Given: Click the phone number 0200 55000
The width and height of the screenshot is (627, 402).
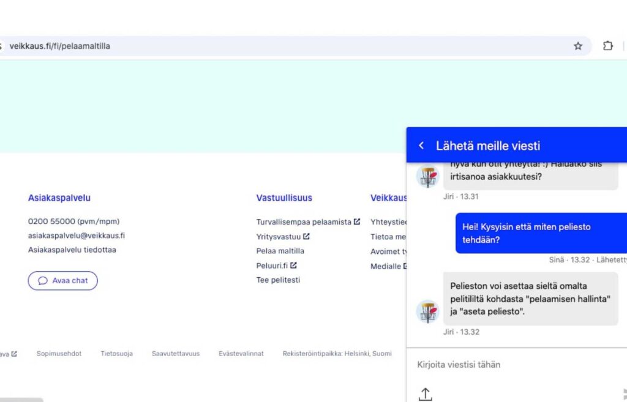Looking at the screenshot, I should pos(51,221).
